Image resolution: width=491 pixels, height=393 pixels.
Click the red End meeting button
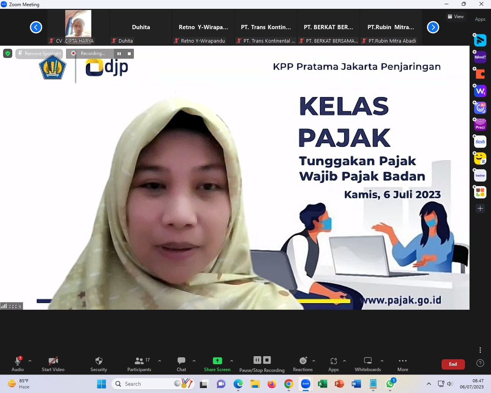(x=453, y=364)
